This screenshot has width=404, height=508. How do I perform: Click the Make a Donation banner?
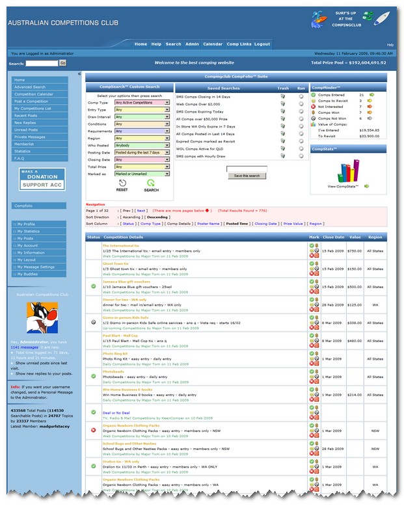pos(42,179)
